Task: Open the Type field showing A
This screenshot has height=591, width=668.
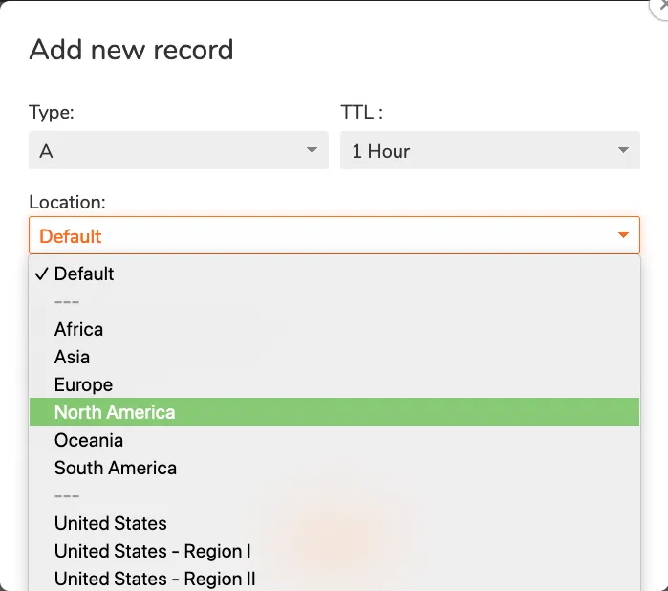Action: pos(178,151)
